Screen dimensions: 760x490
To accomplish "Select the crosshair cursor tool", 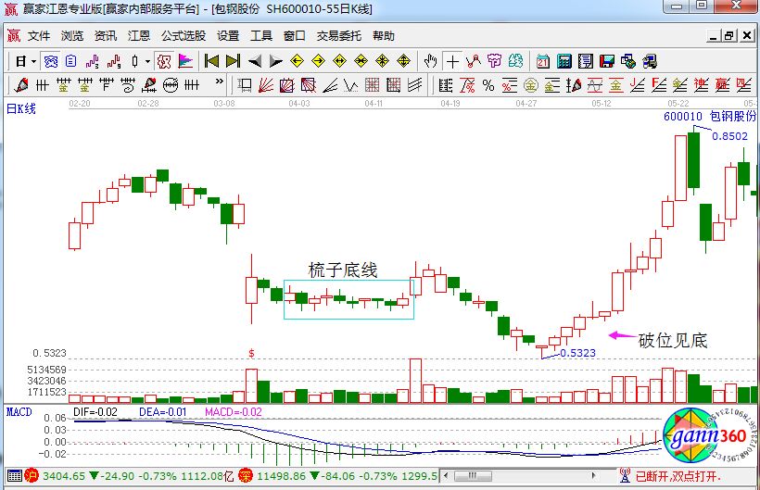I will point(452,61).
